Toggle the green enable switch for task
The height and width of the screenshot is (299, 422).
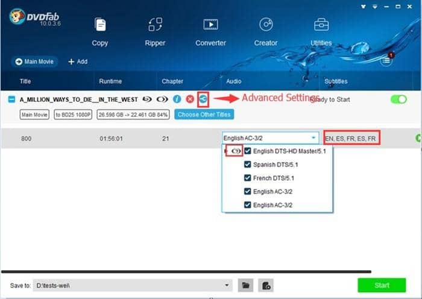coord(399,99)
